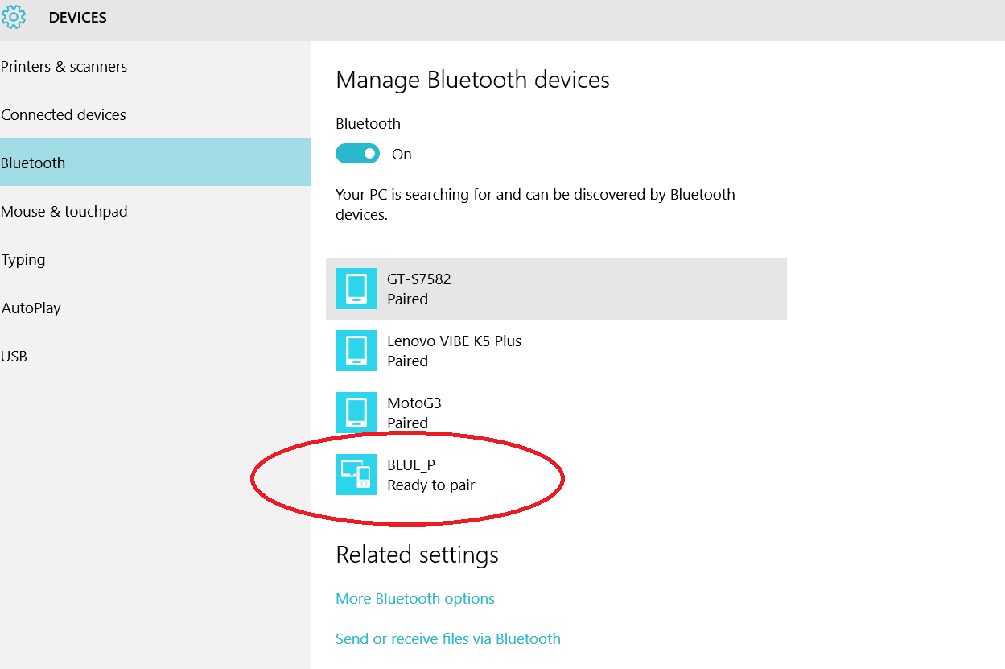Go to Connected devices
1005x669 pixels.
64,115
